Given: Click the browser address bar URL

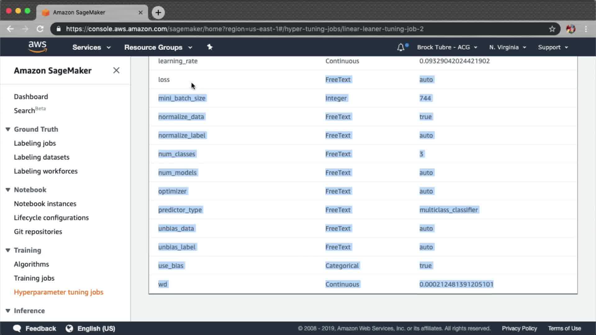Looking at the screenshot, I should tap(245, 29).
